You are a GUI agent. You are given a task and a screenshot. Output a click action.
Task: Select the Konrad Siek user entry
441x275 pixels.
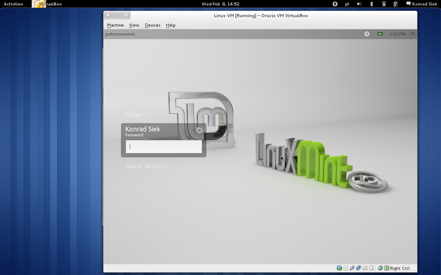pyautogui.click(x=143, y=129)
